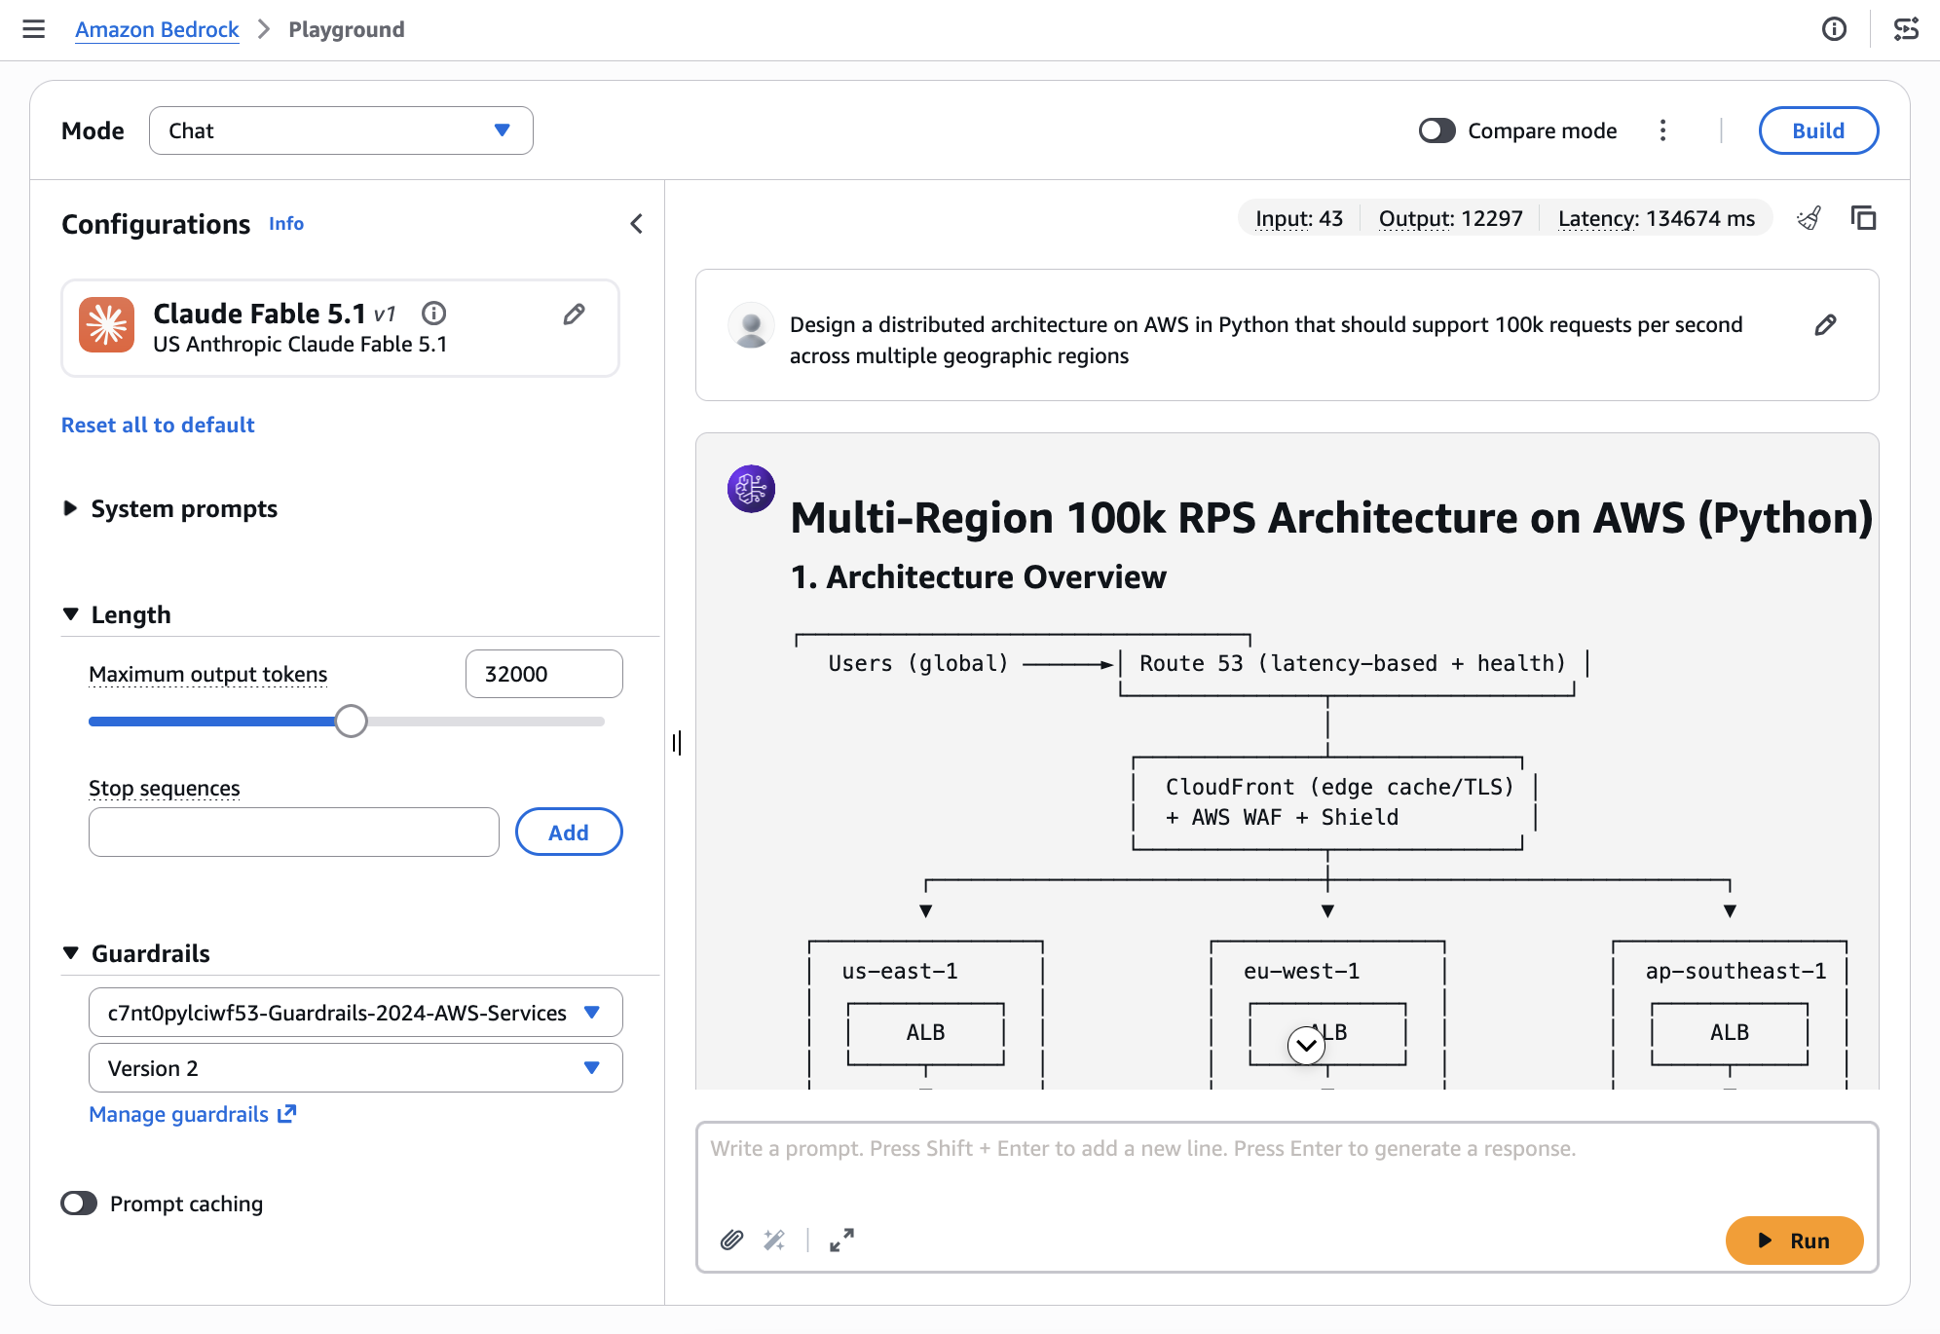
Task: Click the ap-southeast-1 region label in diagram
Action: [x=1736, y=972]
